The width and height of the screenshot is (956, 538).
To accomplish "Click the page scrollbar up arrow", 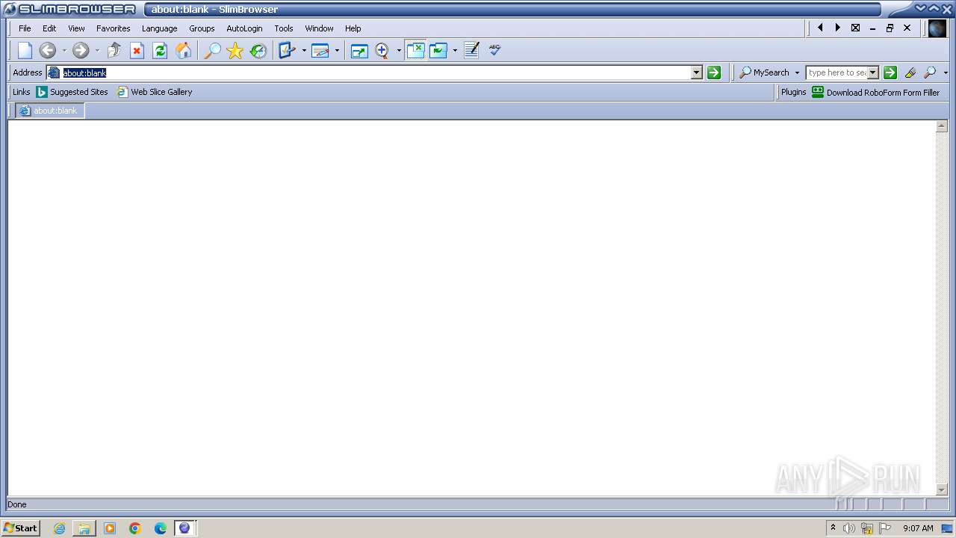I will (x=942, y=126).
